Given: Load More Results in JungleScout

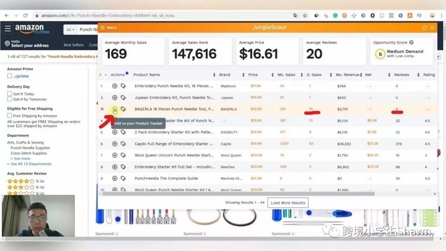Looking at the screenshot, I should coord(288,203).
